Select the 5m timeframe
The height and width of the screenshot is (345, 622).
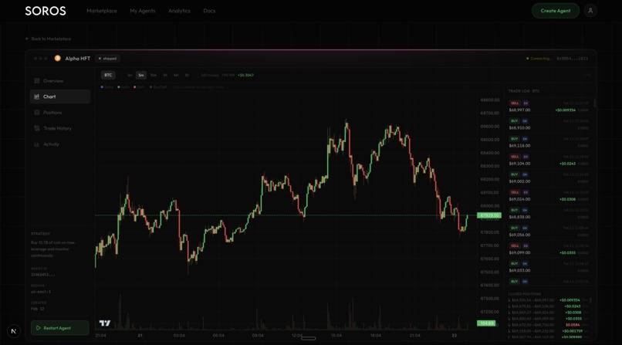140,76
